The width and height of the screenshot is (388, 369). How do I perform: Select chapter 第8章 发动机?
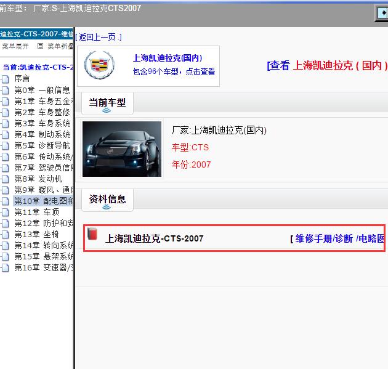point(38,179)
